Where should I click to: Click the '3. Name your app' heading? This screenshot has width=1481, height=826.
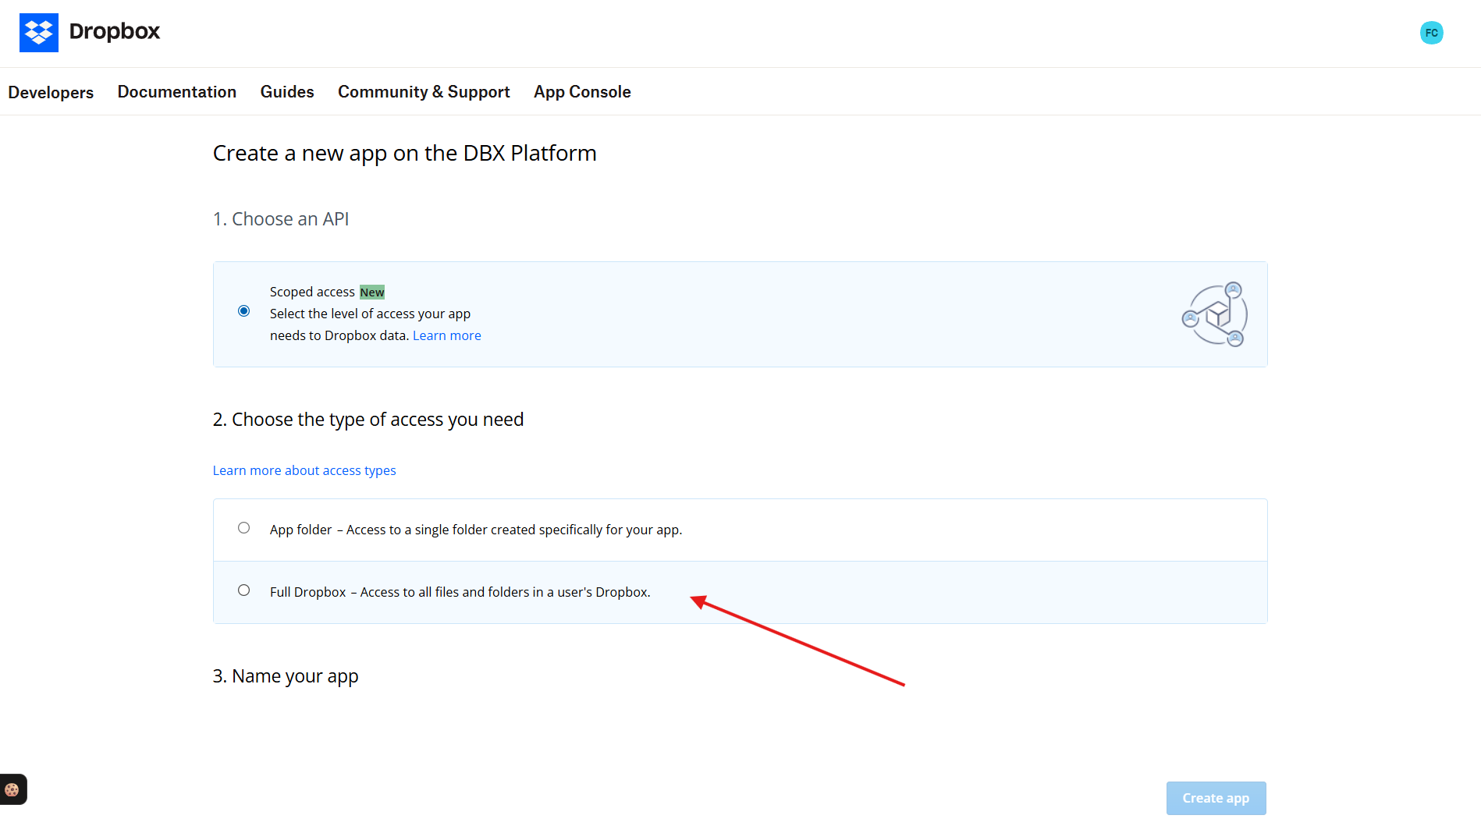coord(286,676)
